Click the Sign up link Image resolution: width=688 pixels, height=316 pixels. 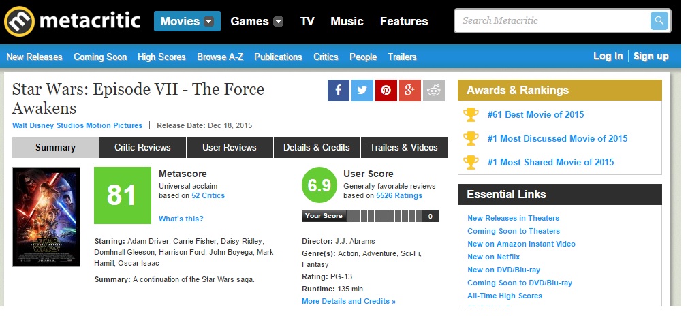pos(651,56)
